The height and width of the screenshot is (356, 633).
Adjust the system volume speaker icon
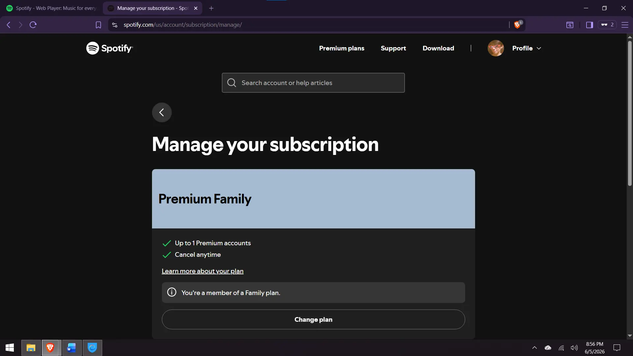tap(574, 348)
